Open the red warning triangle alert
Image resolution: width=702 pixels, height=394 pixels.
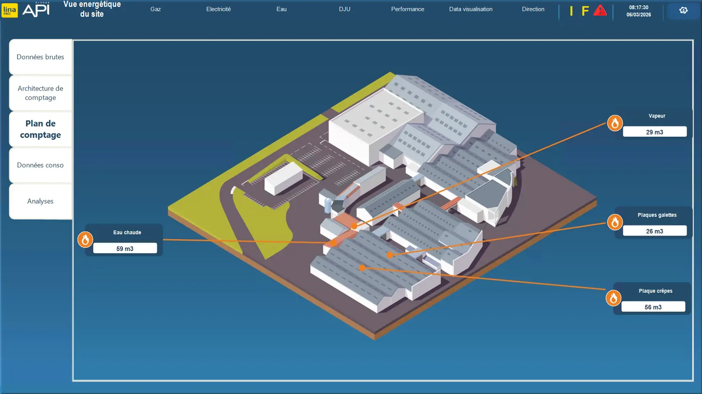[x=600, y=11]
